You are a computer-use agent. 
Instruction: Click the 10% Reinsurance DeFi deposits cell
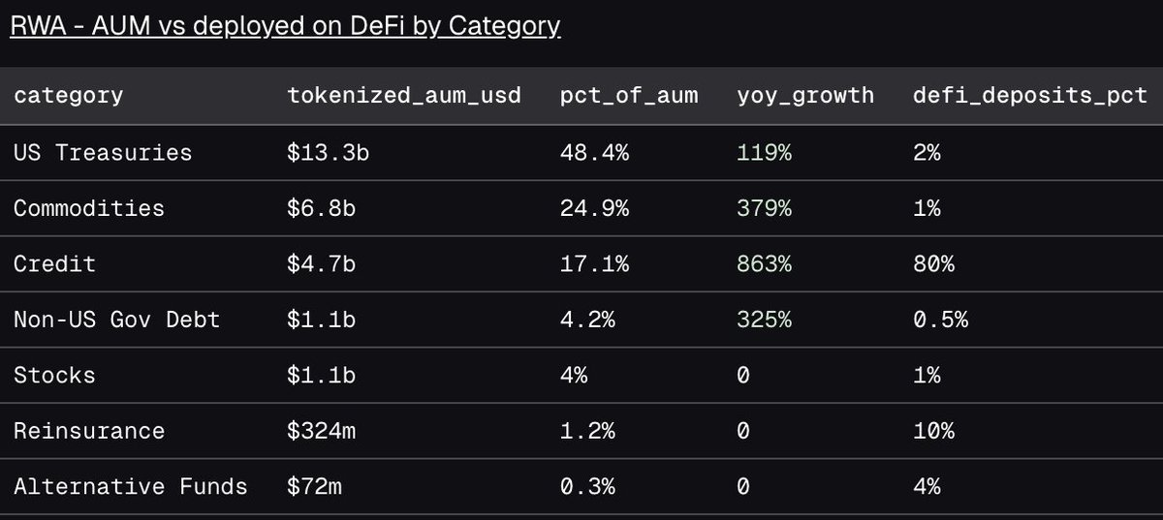click(x=933, y=430)
